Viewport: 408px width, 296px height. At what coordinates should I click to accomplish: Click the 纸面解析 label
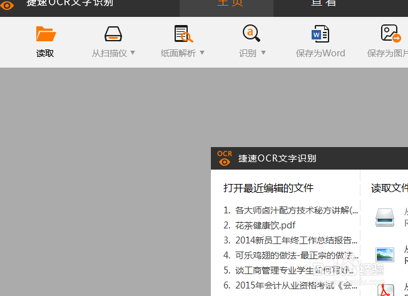pos(178,53)
